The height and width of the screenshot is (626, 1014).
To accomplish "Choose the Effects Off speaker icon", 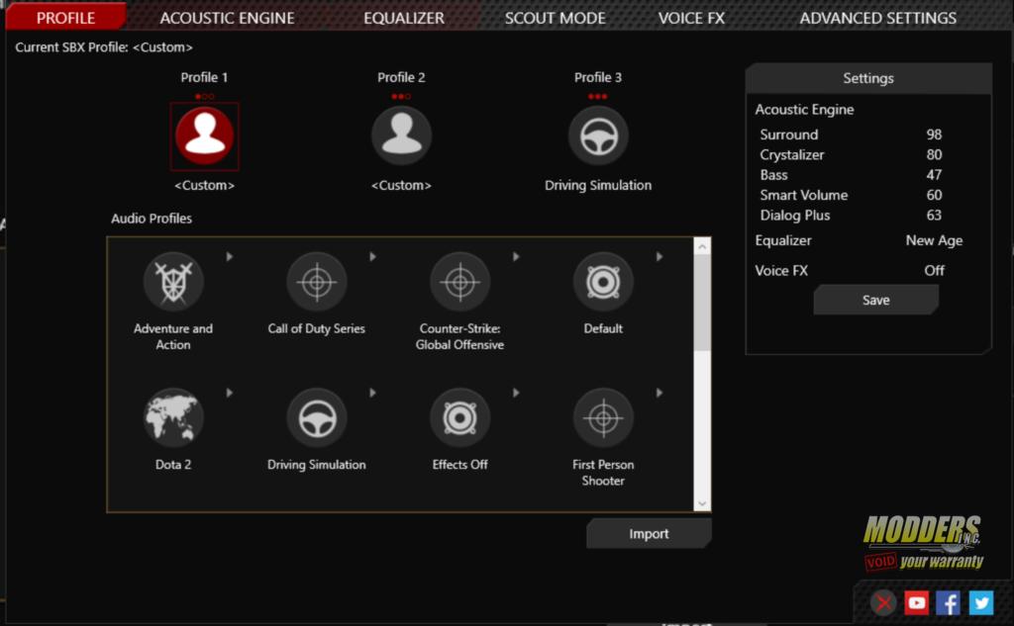I will (x=459, y=418).
